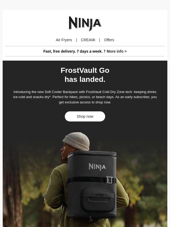Select the FrostVault Go has landed headline
The width and height of the screenshot is (170, 227).
coord(85,75)
